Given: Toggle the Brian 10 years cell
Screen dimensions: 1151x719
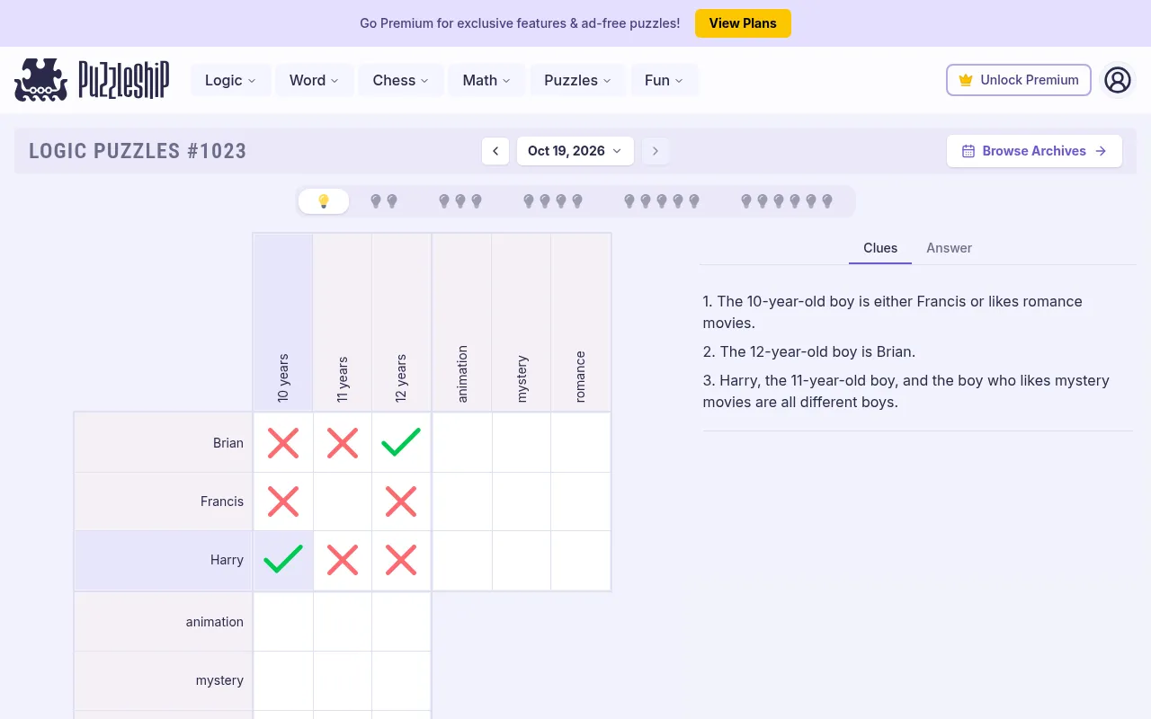Looking at the screenshot, I should click(x=283, y=442).
